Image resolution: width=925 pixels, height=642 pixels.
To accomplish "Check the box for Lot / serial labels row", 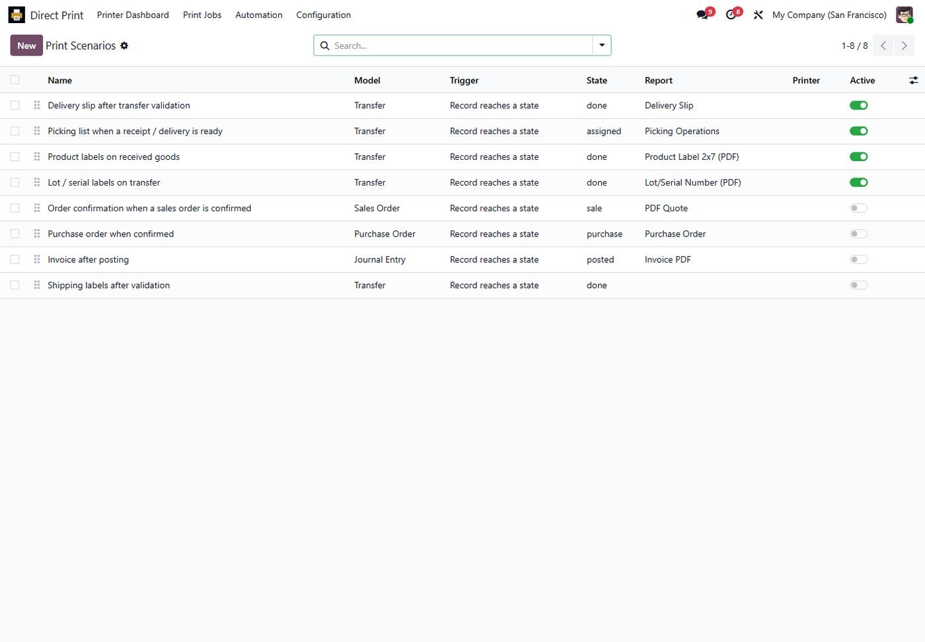I will (x=15, y=182).
